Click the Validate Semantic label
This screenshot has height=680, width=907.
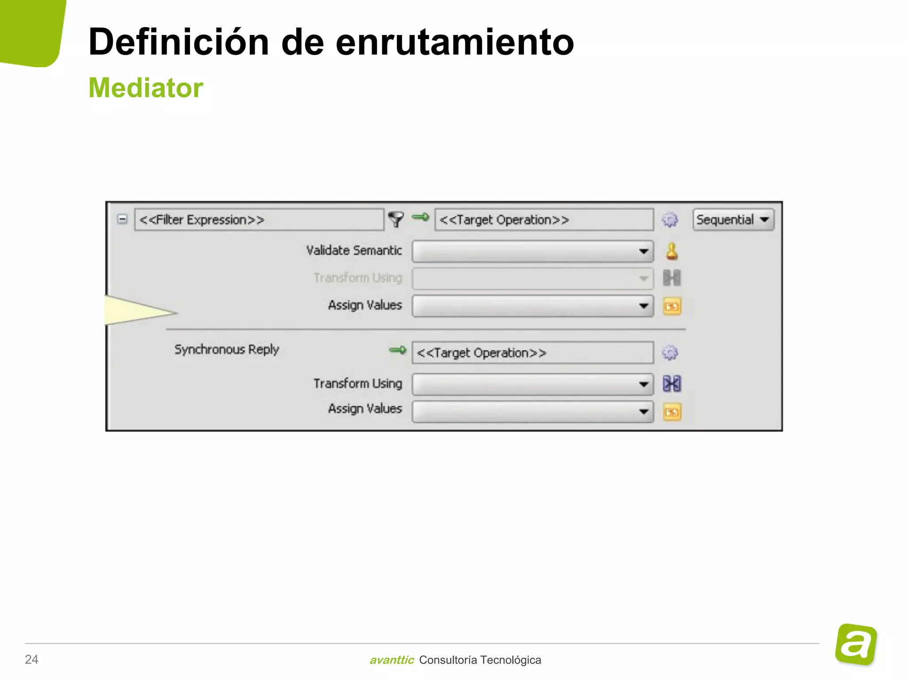[354, 251]
